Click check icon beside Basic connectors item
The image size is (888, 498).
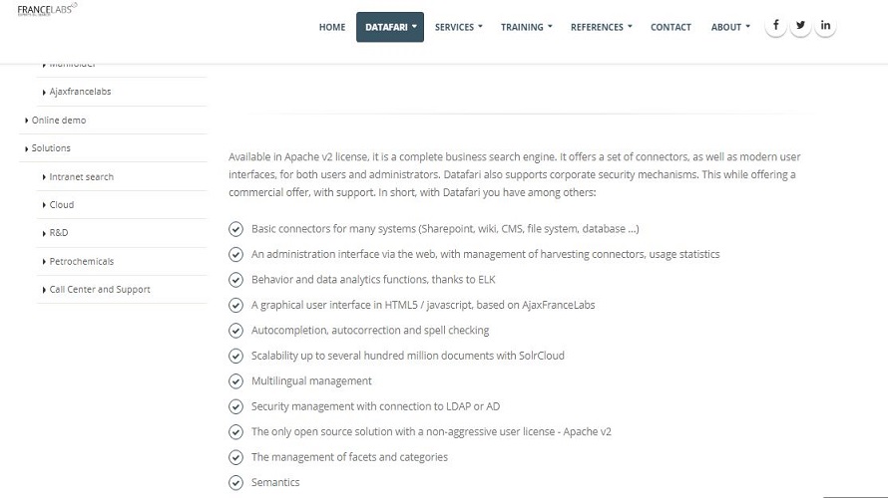coord(235,229)
